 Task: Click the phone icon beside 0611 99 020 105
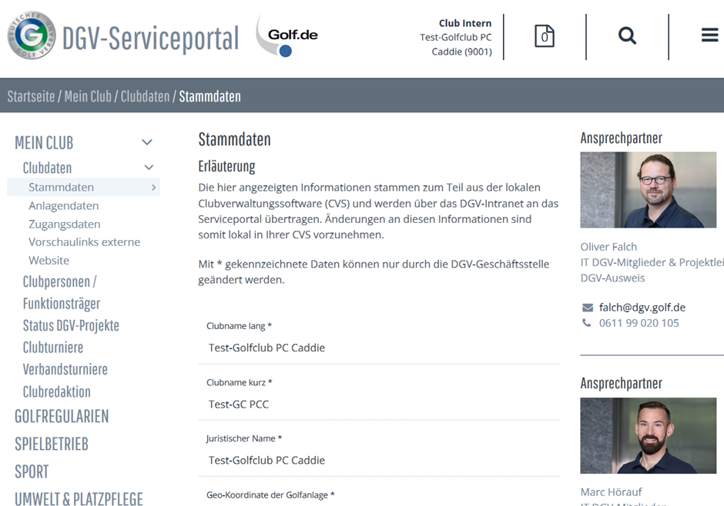588,323
